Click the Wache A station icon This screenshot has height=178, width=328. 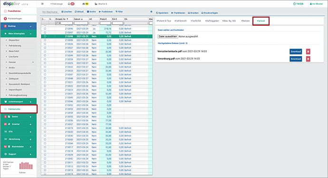tap(96, 4)
